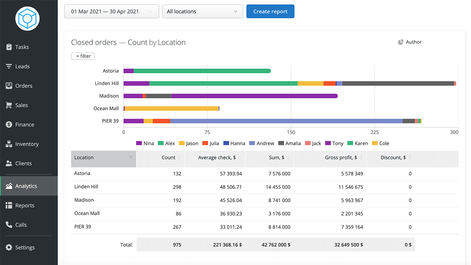Image resolution: width=471 pixels, height=265 pixels.
Task: Click the Orders icon in sidebar
Action: point(9,86)
